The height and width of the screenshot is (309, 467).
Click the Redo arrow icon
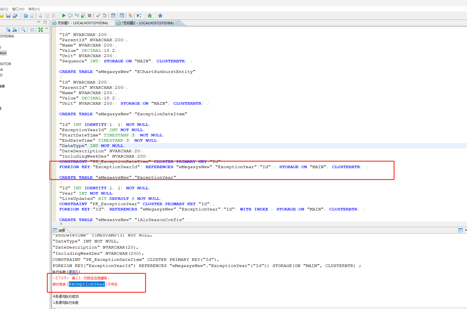(32, 16)
